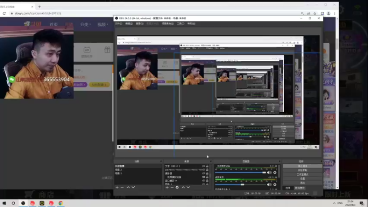Open Chrome from the taskbar
Screen dimensions: 368x207
click(x=61, y=203)
